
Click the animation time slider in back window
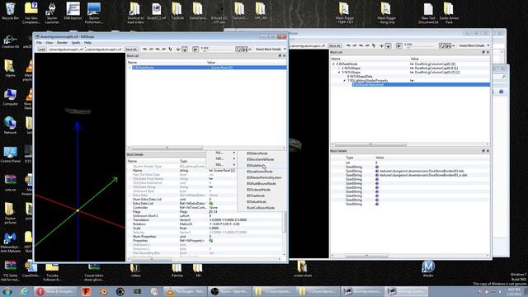(421, 47)
